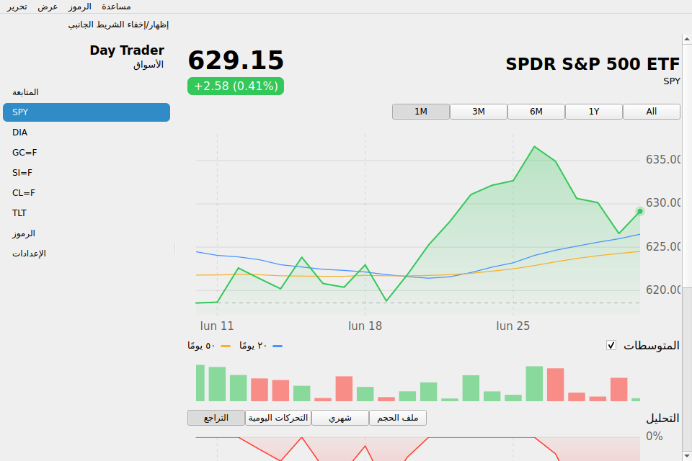692x461 pixels.
Task: Uncheck the المتوسطات checkbox
Action: tap(611, 346)
